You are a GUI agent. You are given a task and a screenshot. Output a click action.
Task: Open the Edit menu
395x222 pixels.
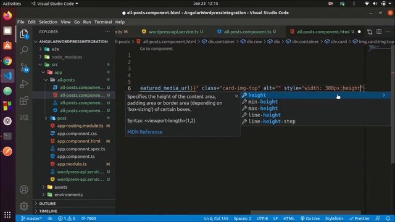(31, 22)
